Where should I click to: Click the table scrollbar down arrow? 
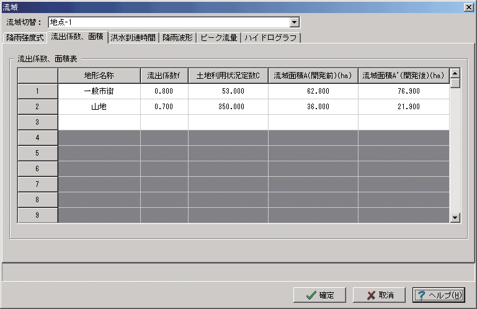[x=455, y=218]
